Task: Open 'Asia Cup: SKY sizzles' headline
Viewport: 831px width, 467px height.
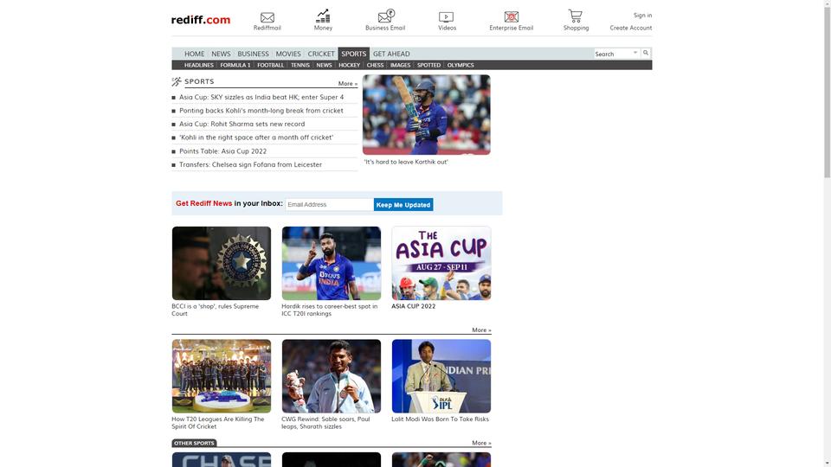Action: [261, 97]
